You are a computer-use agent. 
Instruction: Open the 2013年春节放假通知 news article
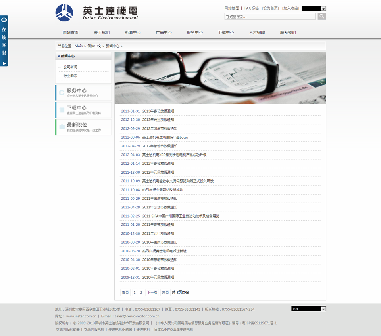(x=158, y=111)
